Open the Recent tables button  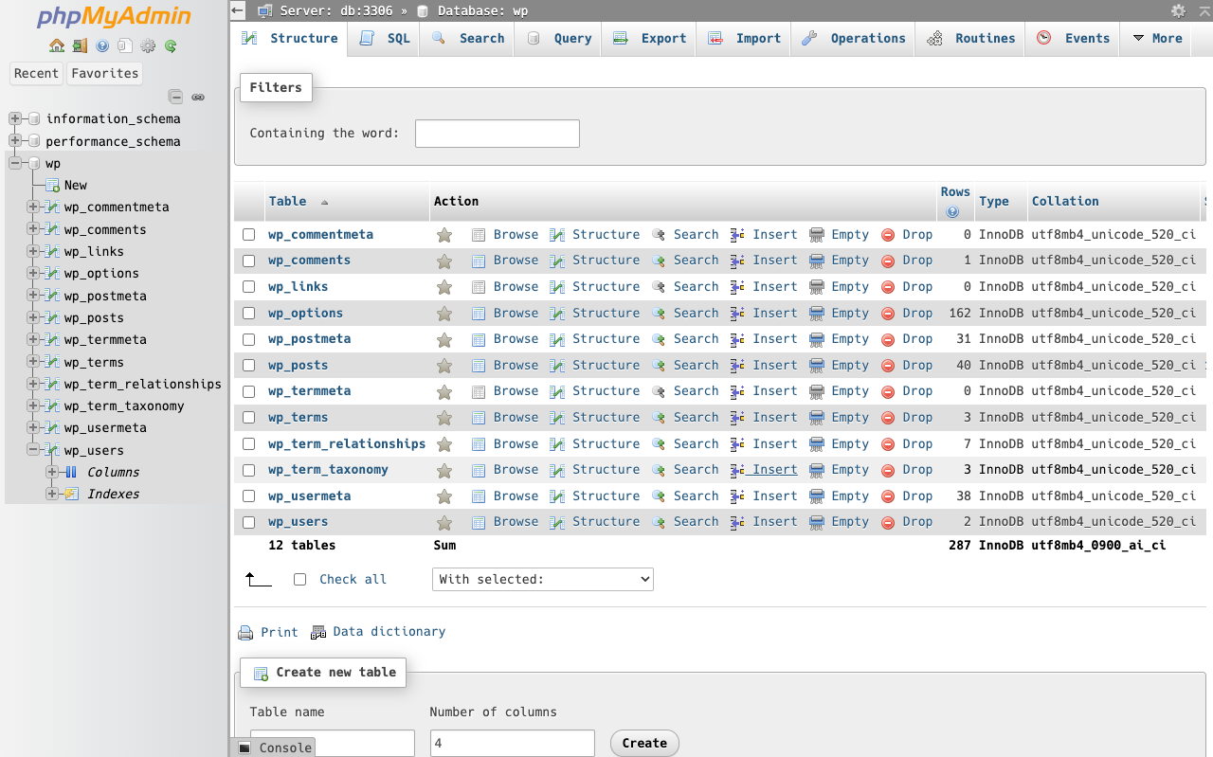(x=37, y=73)
